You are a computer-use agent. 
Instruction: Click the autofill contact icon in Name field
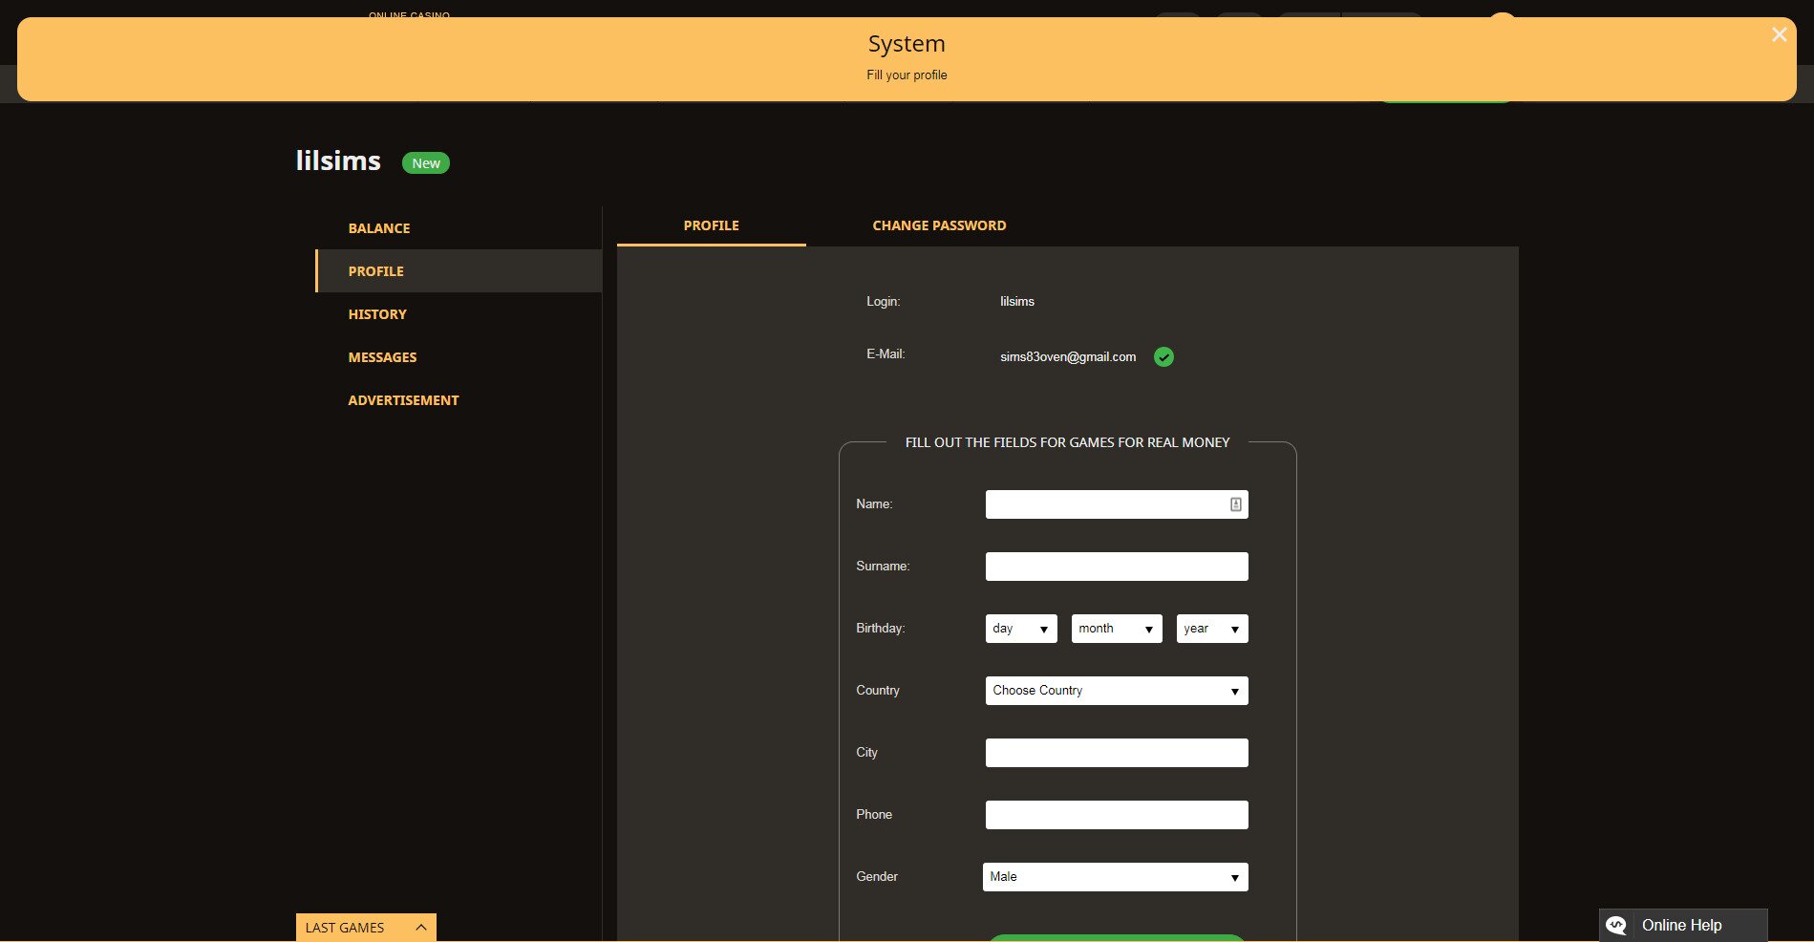coord(1235,504)
